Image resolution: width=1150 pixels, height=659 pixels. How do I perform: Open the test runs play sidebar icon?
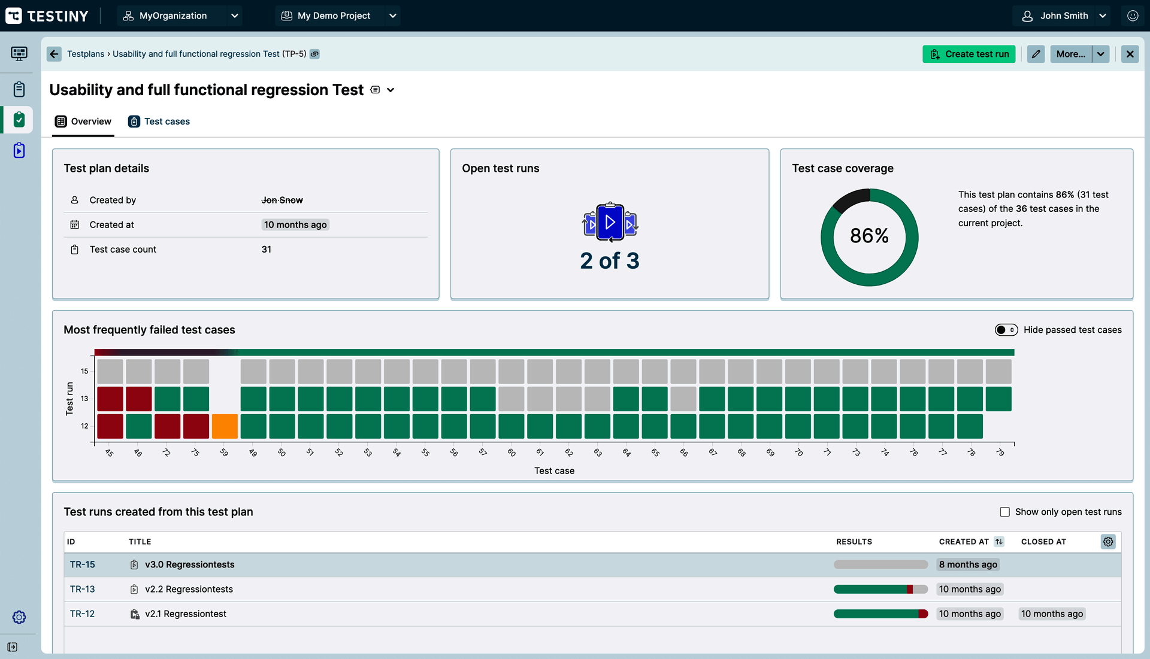pyautogui.click(x=19, y=150)
